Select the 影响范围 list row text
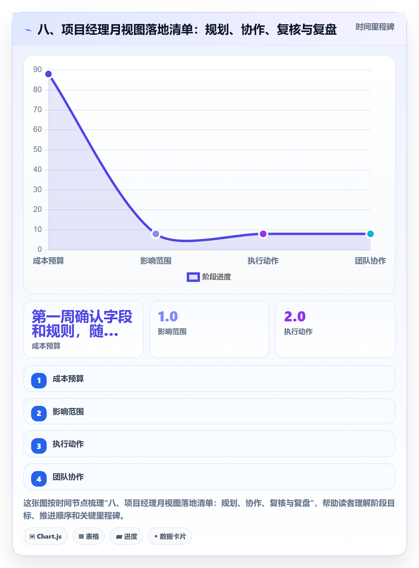 click(68, 412)
